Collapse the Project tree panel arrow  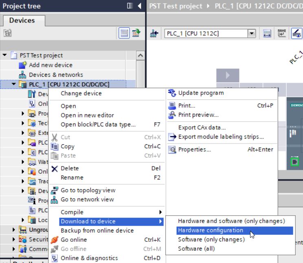[x=139, y=6]
